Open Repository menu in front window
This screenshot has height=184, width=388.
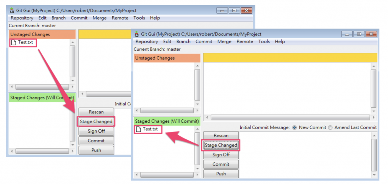click(x=147, y=42)
